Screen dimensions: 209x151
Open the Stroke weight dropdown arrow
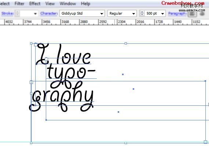click(35, 13)
